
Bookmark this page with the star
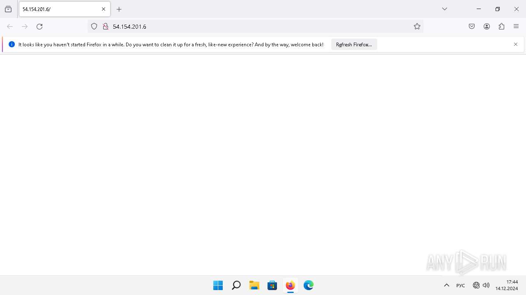(417, 26)
